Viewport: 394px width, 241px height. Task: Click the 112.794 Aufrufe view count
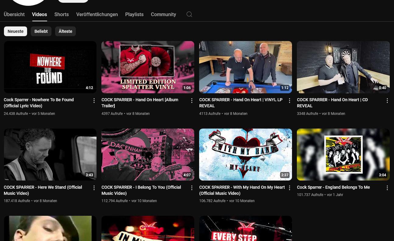(x=114, y=201)
